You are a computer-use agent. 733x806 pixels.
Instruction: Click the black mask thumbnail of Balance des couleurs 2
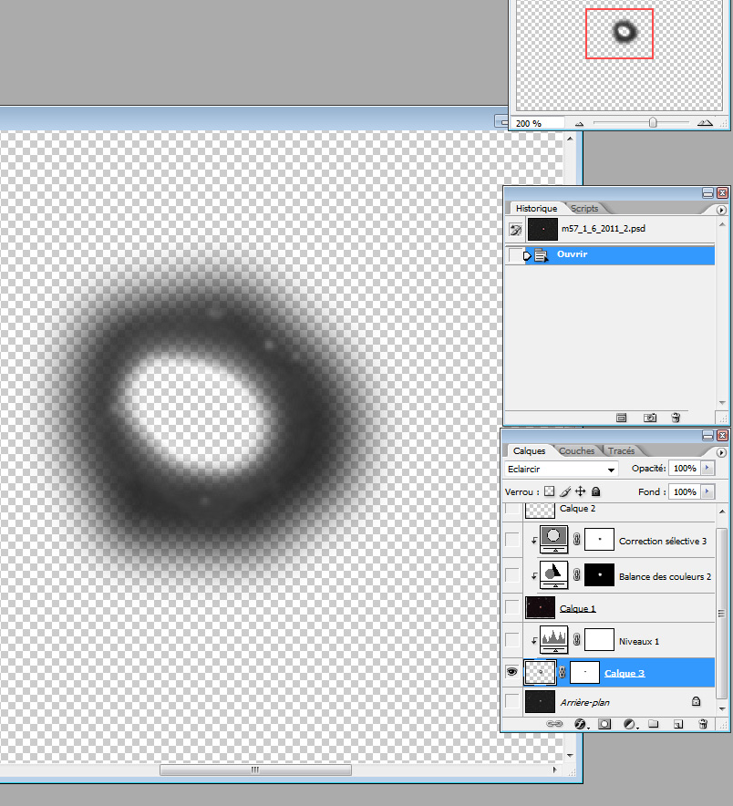[599, 574]
